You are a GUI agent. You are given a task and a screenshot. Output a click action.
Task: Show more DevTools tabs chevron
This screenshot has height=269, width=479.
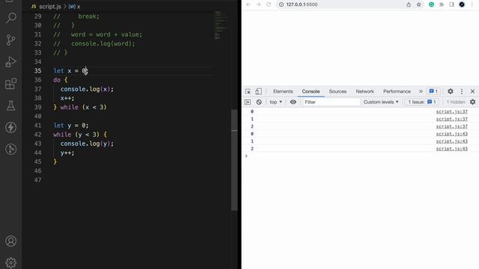click(x=421, y=91)
